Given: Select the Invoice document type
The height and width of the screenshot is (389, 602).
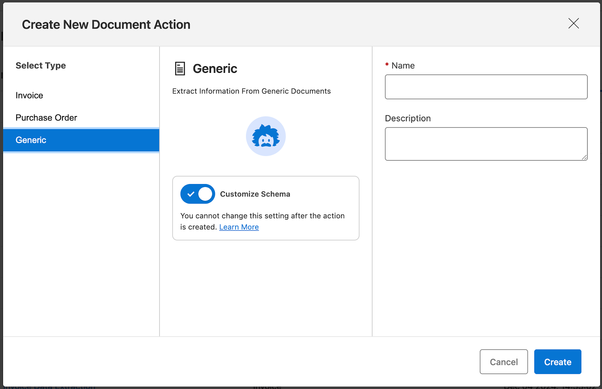Looking at the screenshot, I should pos(29,95).
